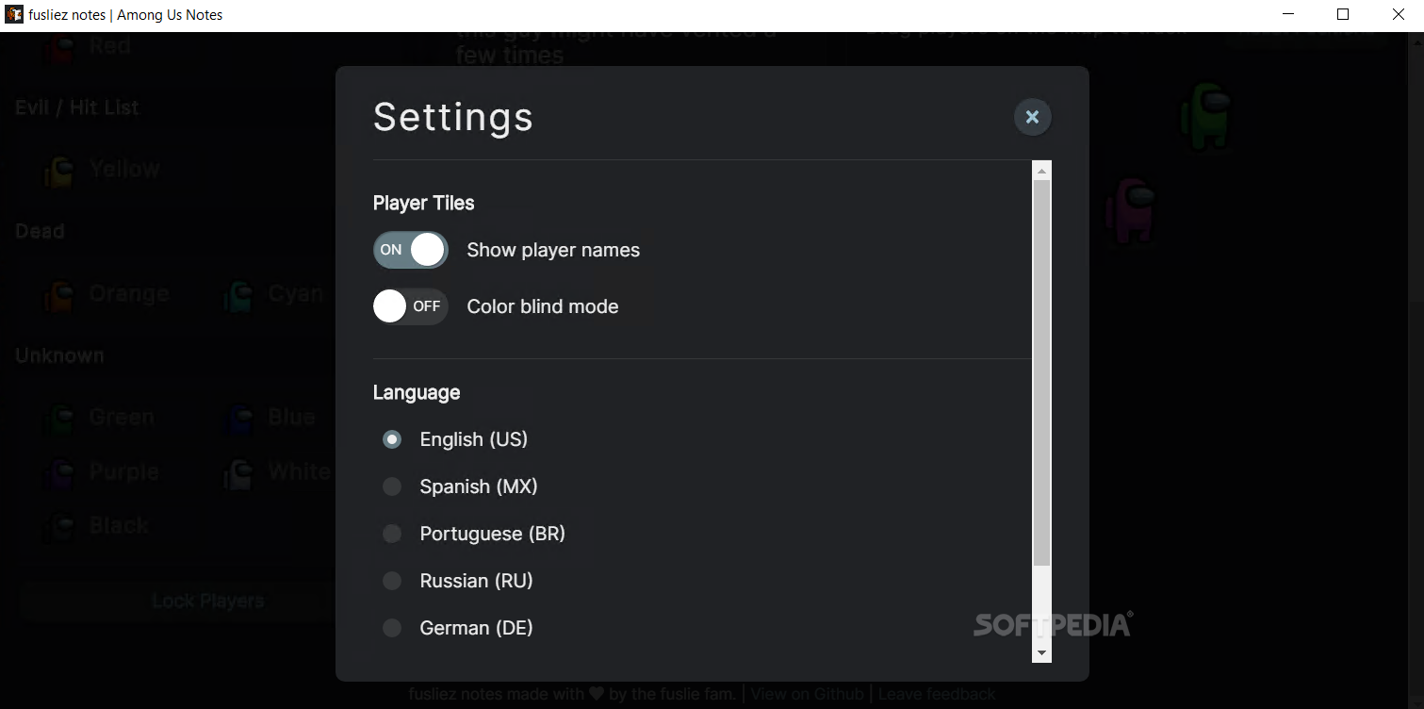The image size is (1424, 709).
Task: Click the Dead section heading
Action: point(40,231)
